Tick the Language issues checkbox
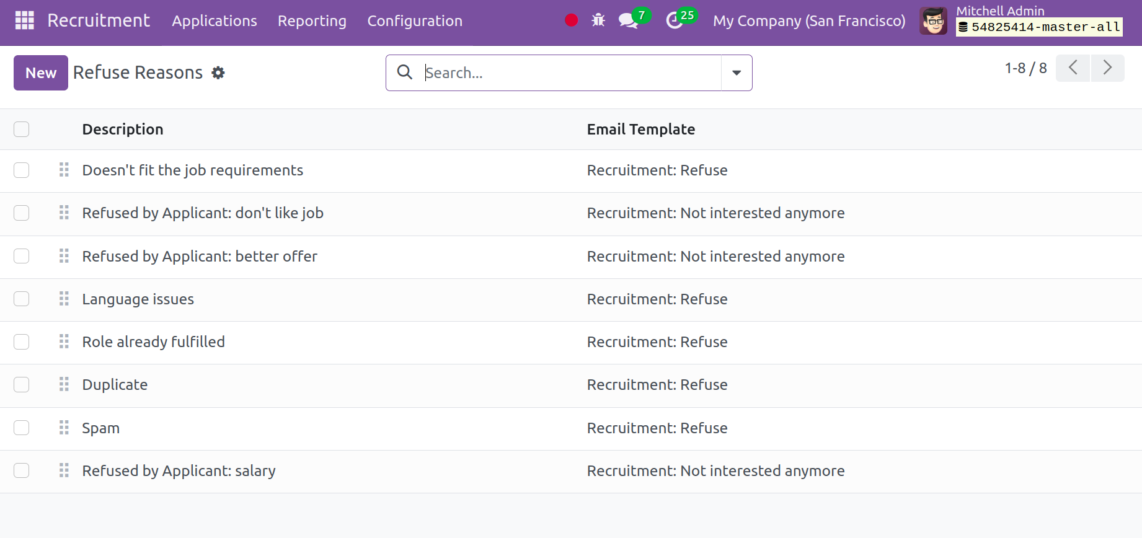Viewport: 1142px width, 538px height. (x=22, y=299)
